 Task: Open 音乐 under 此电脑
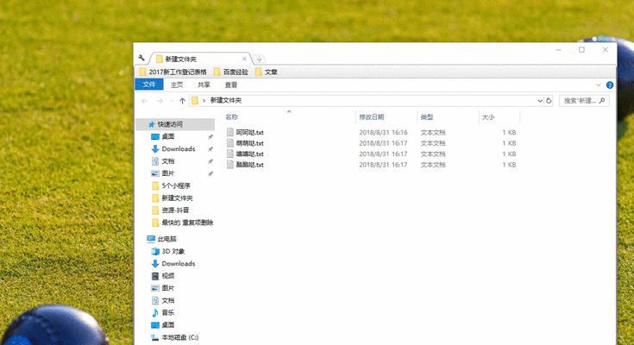click(x=168, y=312)
